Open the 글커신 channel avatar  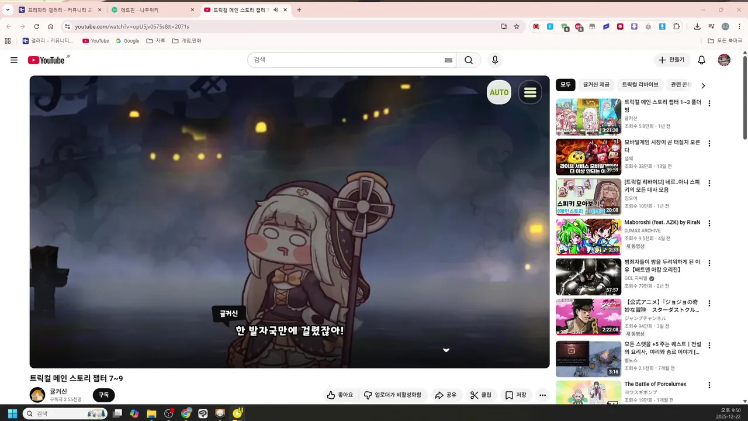(37, 395)
